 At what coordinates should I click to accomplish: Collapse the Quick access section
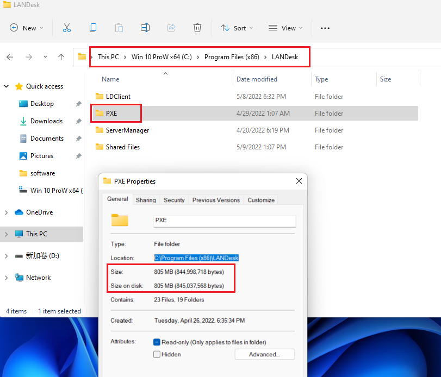click(7, 86)
